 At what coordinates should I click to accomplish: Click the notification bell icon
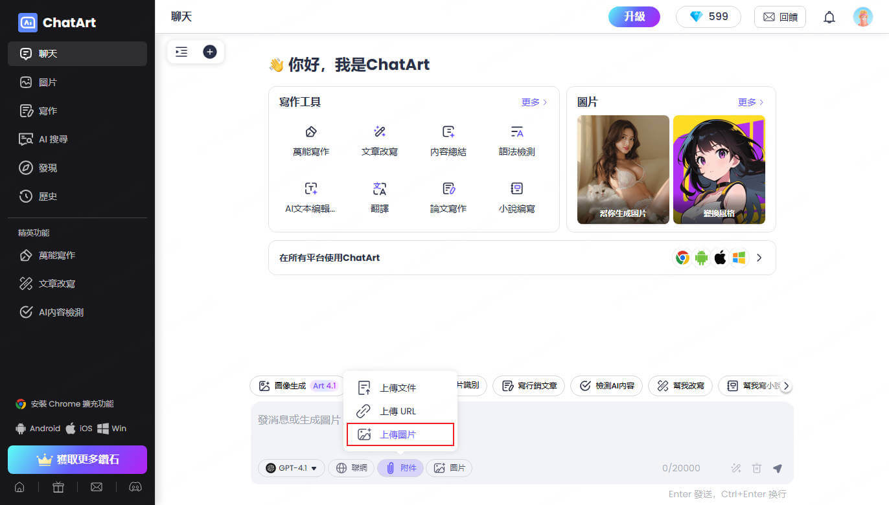pyautogui.click(x=829, y=17)
